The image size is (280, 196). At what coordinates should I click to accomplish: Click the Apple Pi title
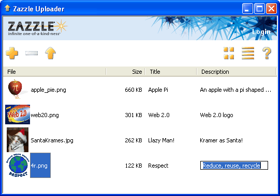point(158,90)
